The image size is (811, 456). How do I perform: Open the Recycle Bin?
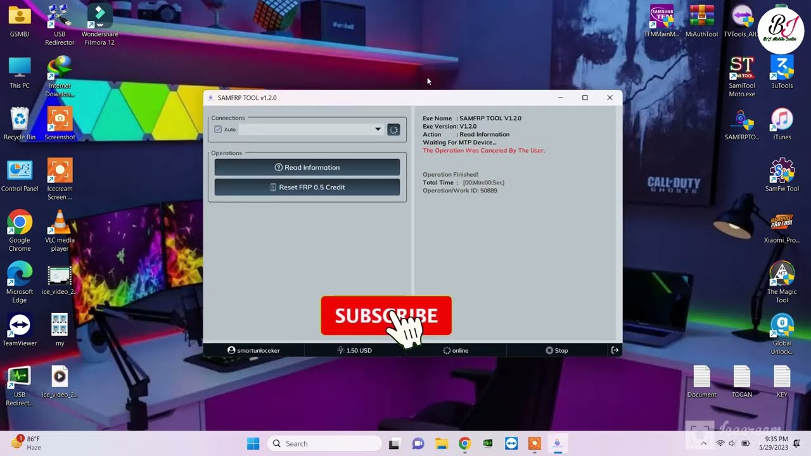tap(20, 124)
